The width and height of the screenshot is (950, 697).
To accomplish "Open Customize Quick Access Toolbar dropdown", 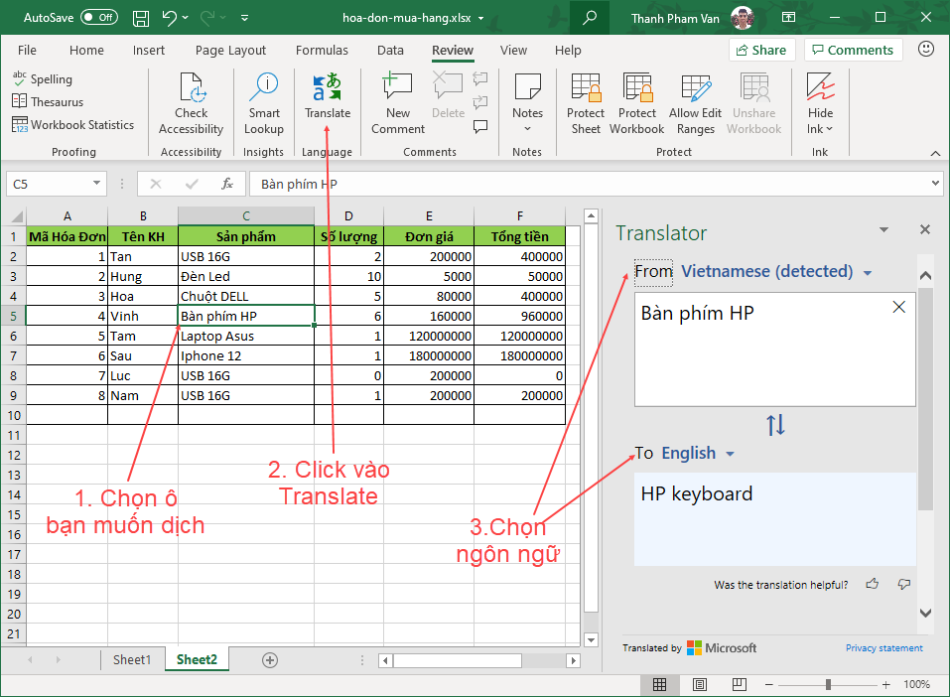I will pyautogui.click(x=245, y=18).
